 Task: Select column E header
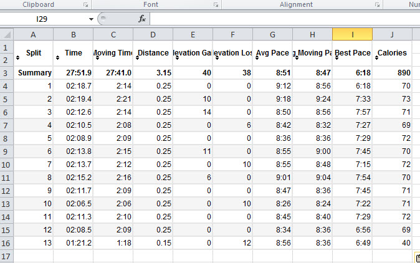point(193,34)
